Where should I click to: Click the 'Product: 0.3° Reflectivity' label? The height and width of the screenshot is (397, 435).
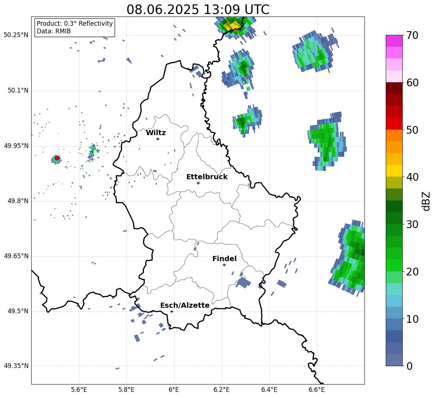75,24
